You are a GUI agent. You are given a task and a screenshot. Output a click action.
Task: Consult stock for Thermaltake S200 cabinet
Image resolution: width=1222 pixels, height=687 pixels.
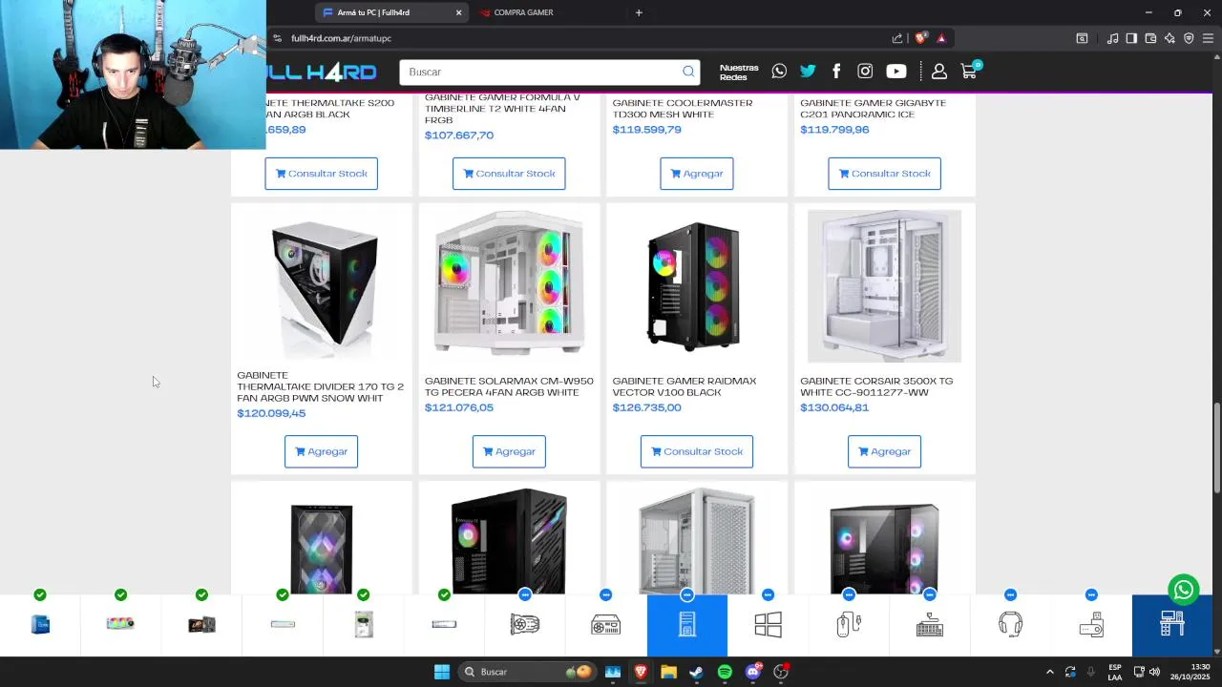coord(321,174)
